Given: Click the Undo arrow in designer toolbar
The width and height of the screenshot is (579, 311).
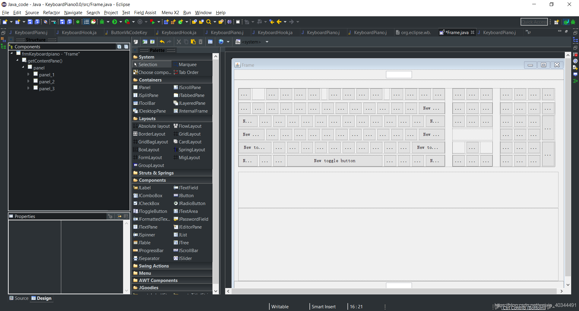Looking at the screenshot, I should [162, 42].
